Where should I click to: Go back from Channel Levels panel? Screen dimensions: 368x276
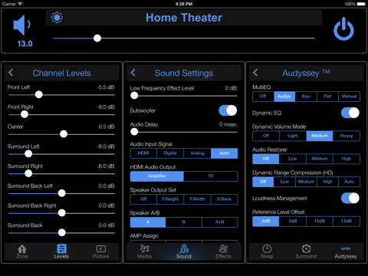(x=11, y=73)
